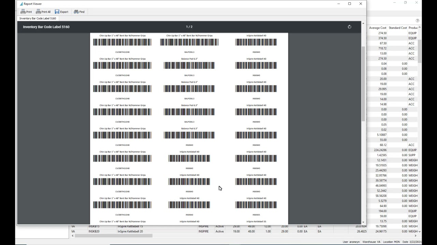Screen dimensions: 437x245
Task: Click the Standard Cost column header
Action: 397,28
